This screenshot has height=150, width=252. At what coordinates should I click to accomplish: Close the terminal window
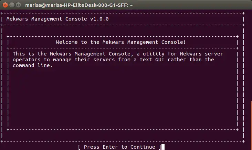click(x=5, y=5)
